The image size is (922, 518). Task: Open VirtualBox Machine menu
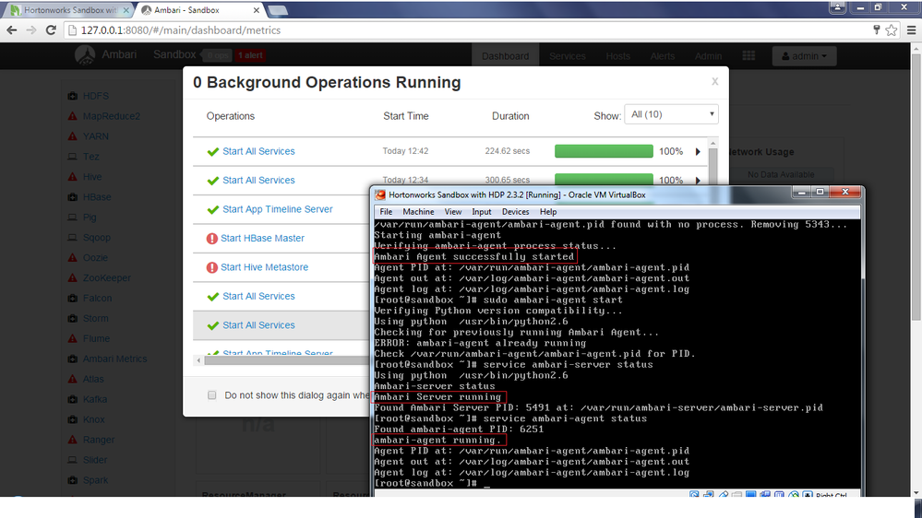(x=418, y=211)
